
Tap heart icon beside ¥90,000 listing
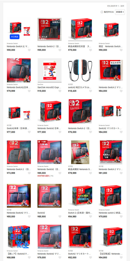point(121,50)
